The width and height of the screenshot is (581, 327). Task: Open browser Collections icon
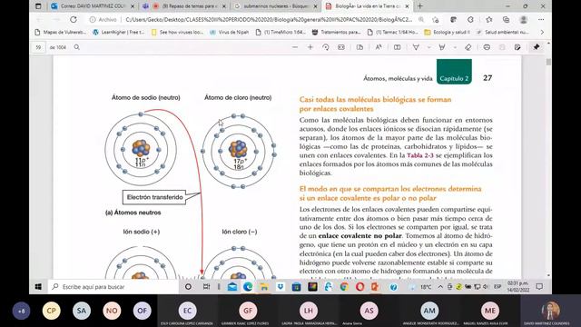click(506, 19)
